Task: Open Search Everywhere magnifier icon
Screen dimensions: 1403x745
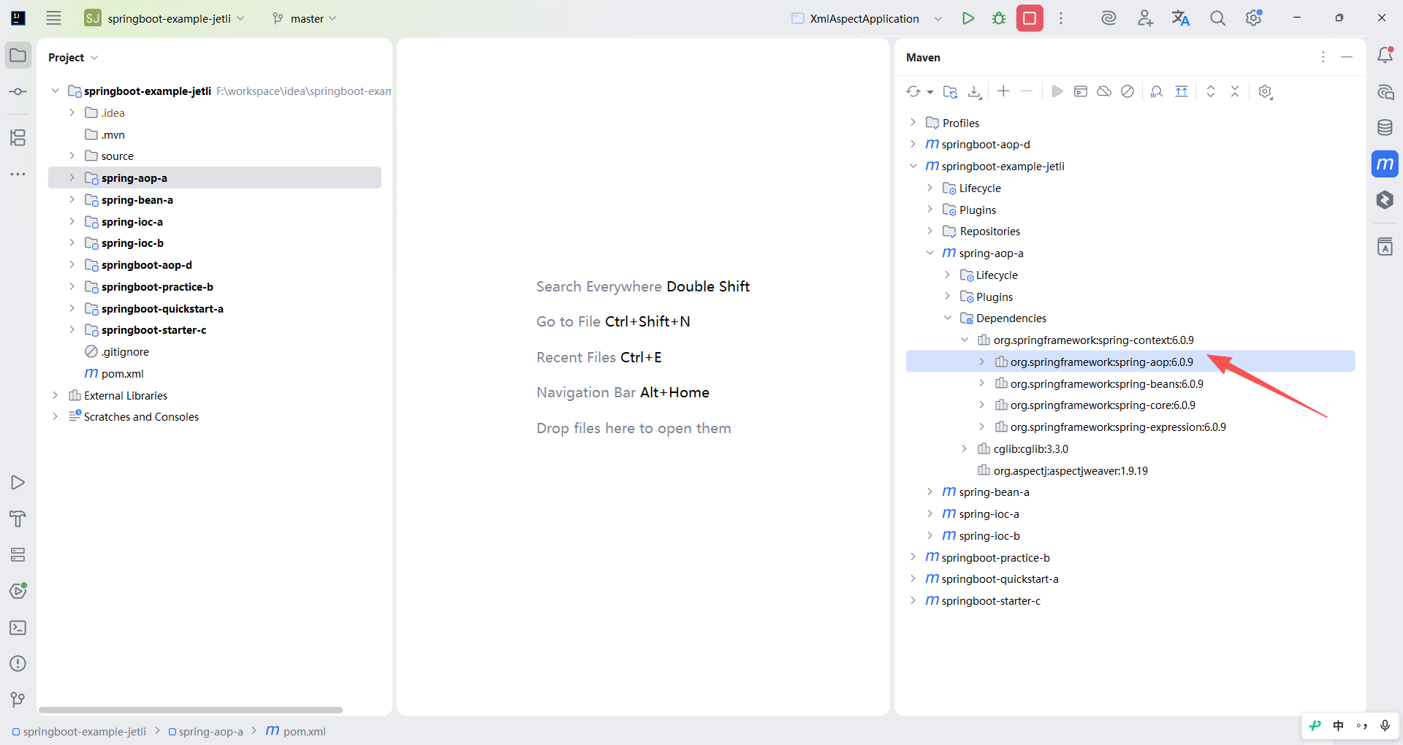Action: pyautogui.click(x=1217, y=18)
